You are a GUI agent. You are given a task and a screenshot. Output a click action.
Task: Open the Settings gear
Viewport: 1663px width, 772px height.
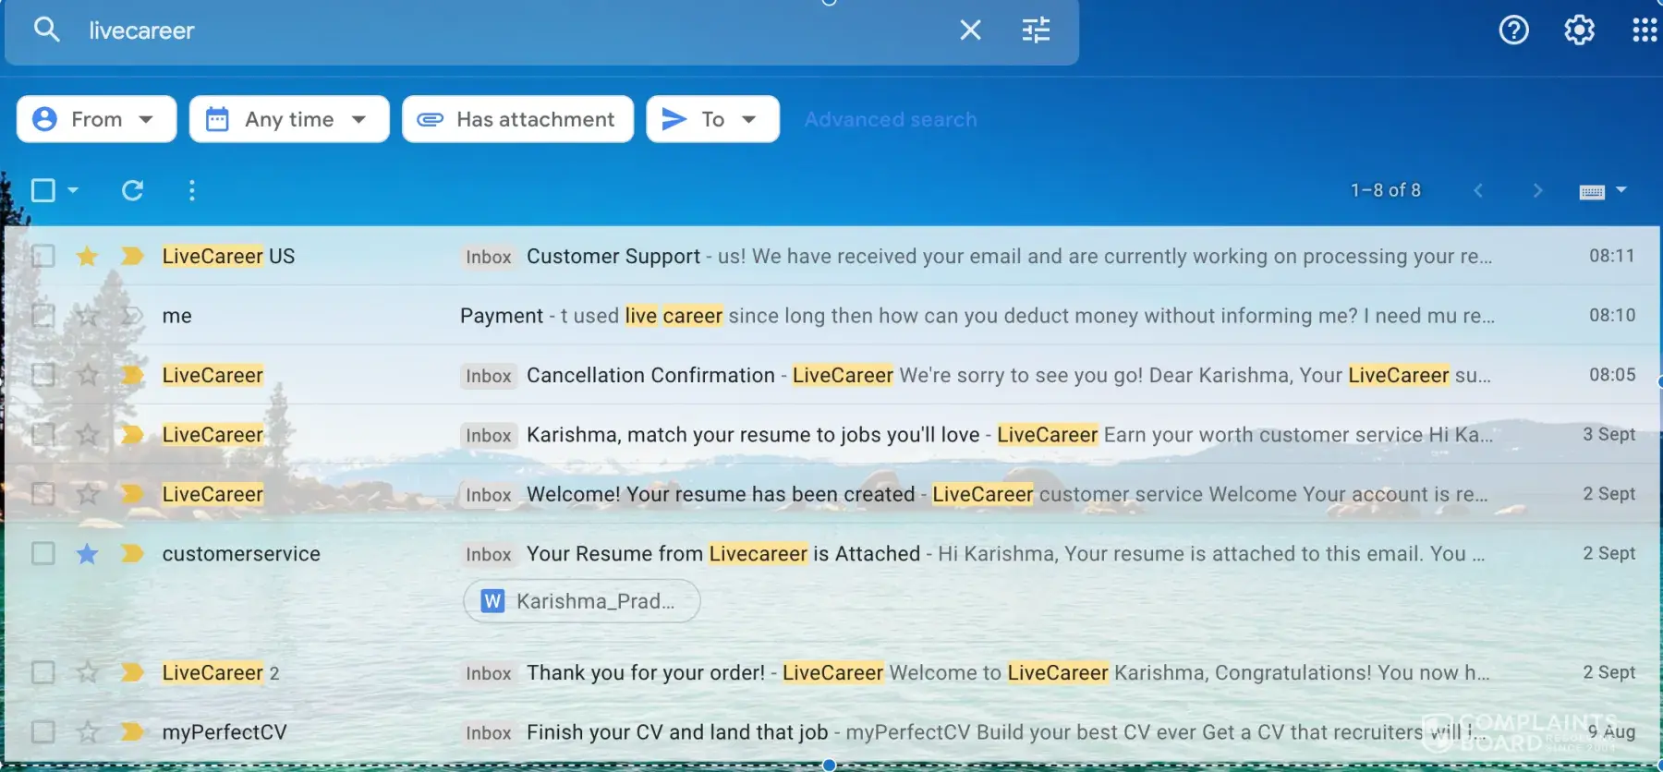(1579, 30)
